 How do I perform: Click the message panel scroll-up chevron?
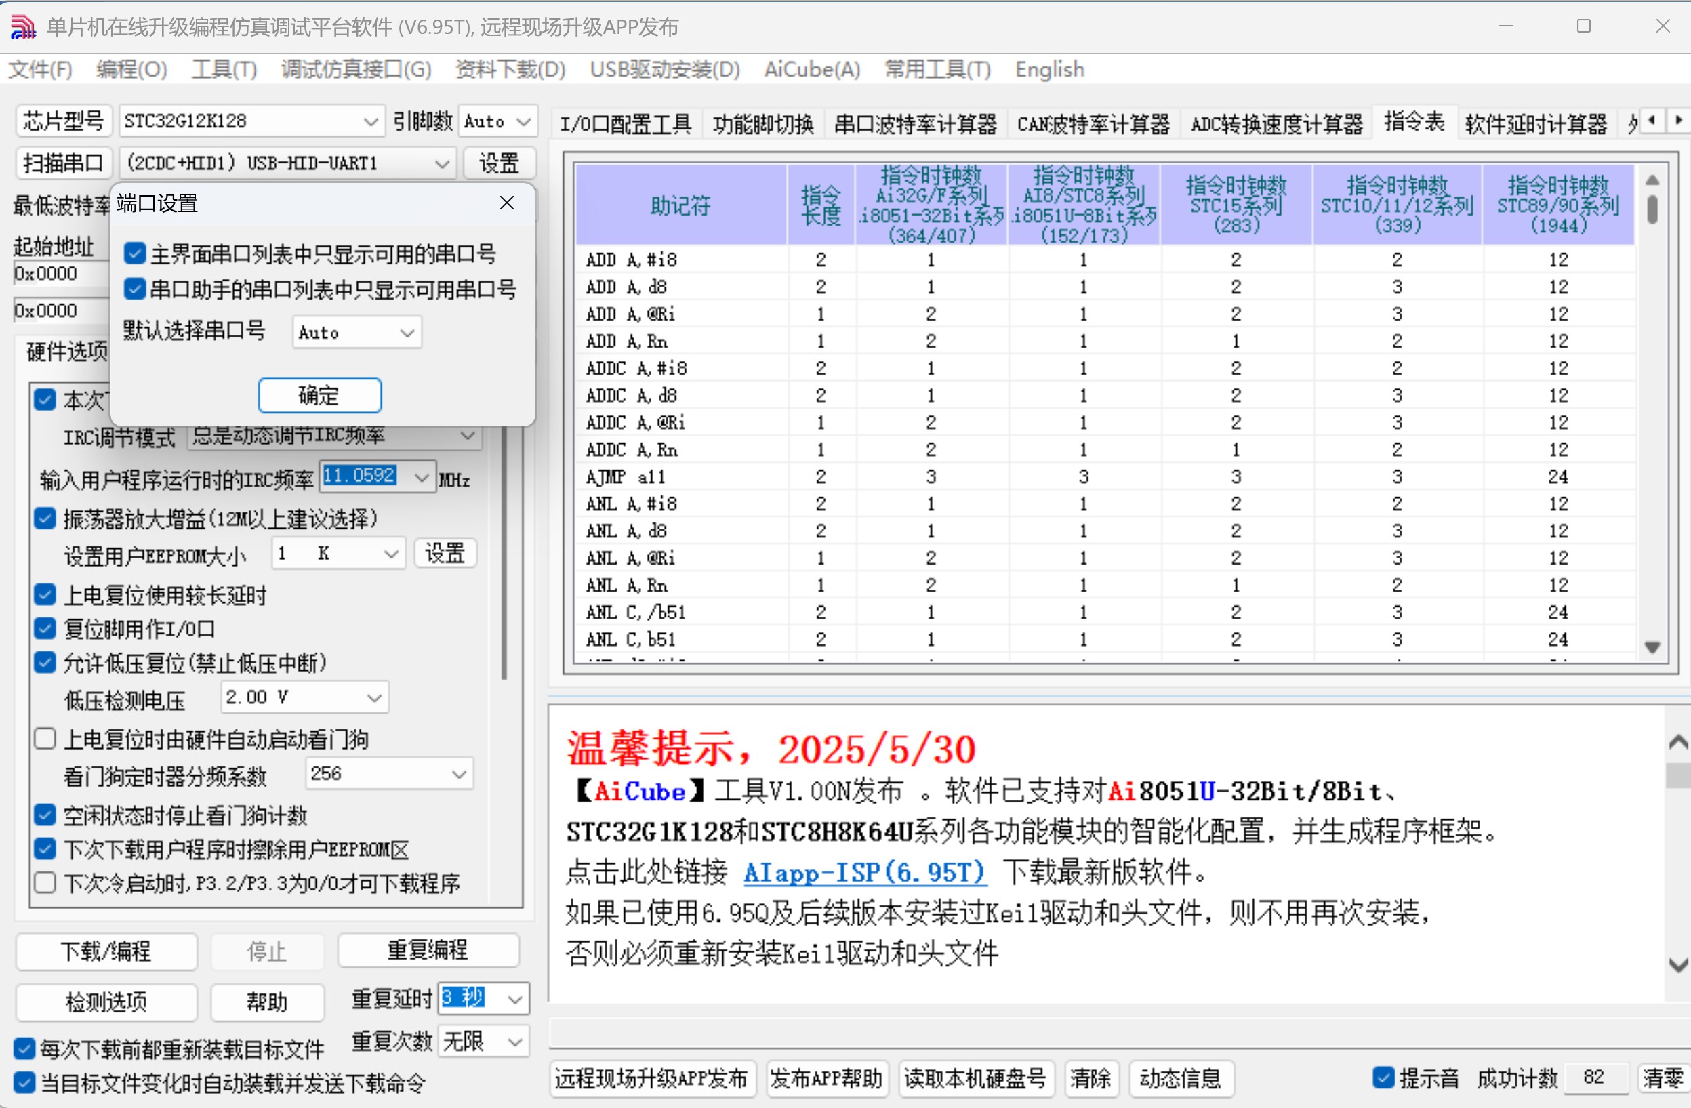[1677, 742]
